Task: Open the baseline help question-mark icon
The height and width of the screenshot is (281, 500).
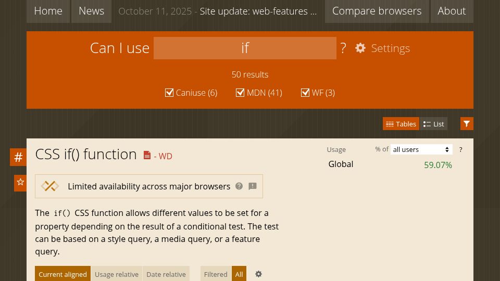Action: tap(239, 186)
